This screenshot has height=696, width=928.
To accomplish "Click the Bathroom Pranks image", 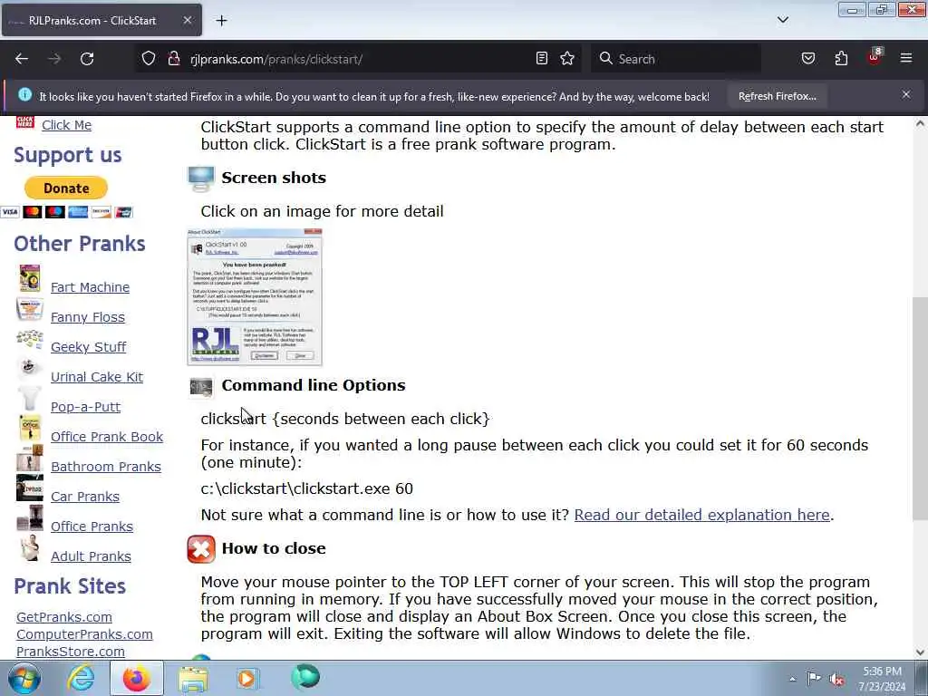I will (x=29, y=458).
